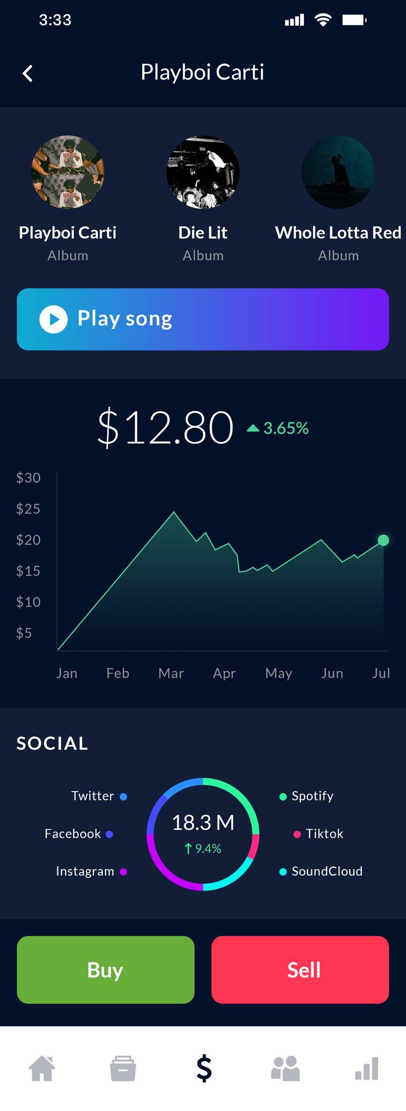Go back using the left chevron arrow
406x1111 pixels.
[x=27, y=73]
